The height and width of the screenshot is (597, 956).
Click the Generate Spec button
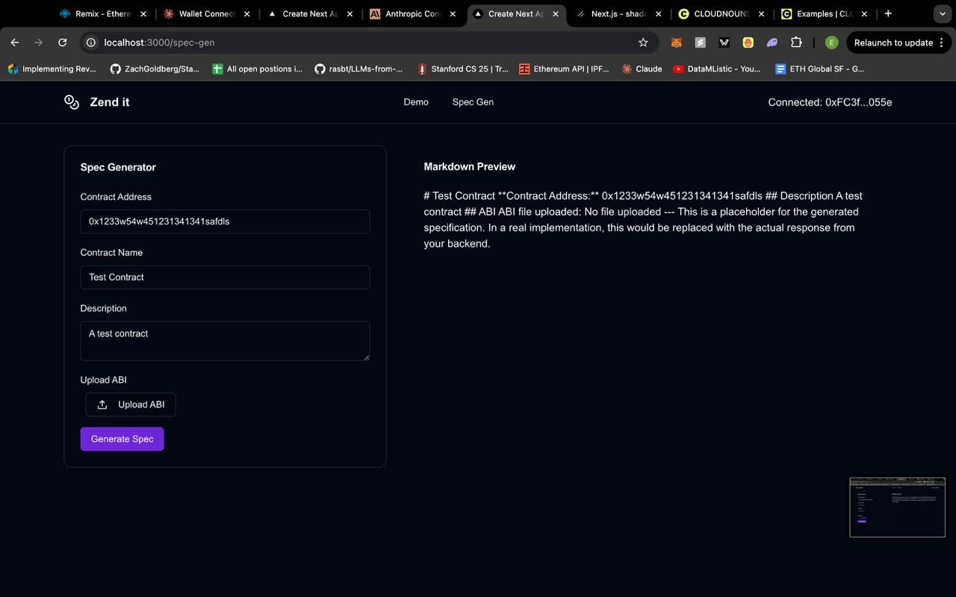tap(122, 439)
